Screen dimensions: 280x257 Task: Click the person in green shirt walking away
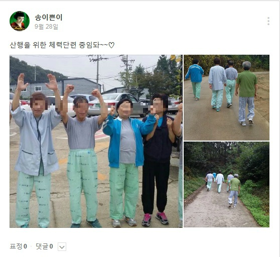click(x=246, y=93)
